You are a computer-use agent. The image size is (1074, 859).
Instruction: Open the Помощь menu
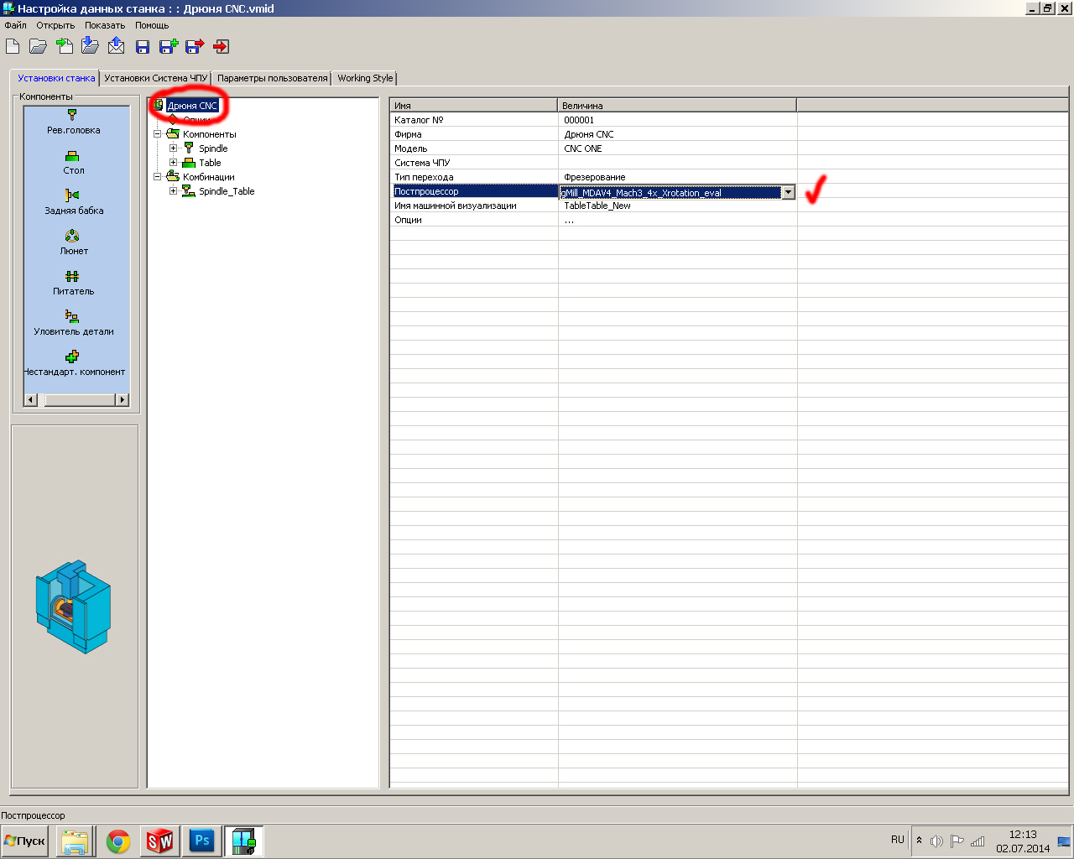coord(152,25)
